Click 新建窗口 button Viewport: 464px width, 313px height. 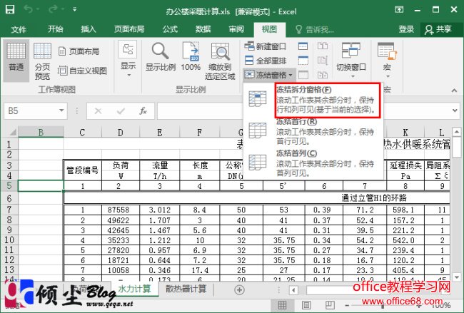point(265,46)
